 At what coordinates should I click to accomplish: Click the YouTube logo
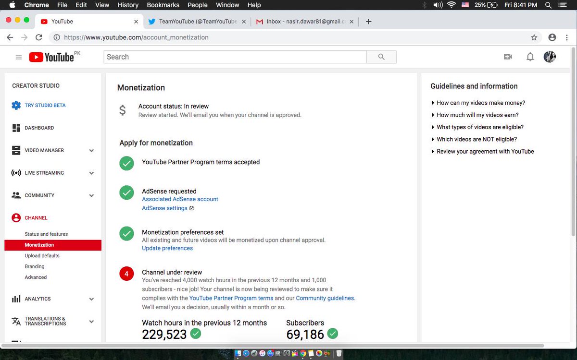point(52,57)
